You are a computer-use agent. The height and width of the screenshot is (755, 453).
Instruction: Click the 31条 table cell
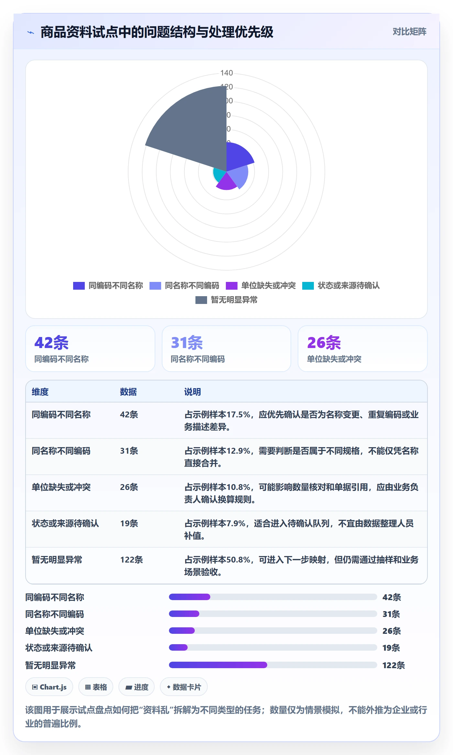coord(129,451)
